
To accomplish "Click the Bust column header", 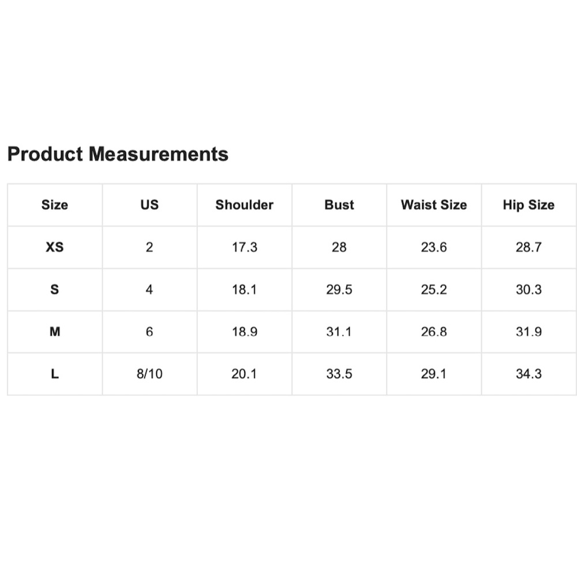I will (x=339, y=205).
